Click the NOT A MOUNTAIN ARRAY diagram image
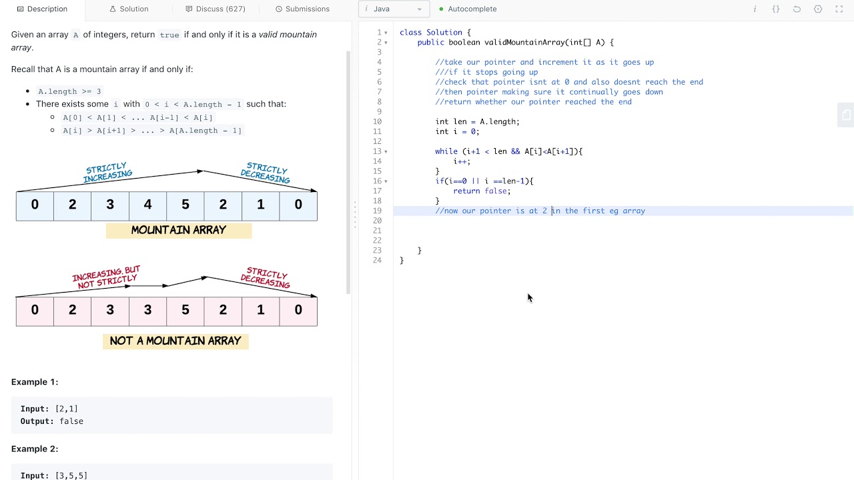Viewport: 854px width, 480px height. tap(167, 307)
